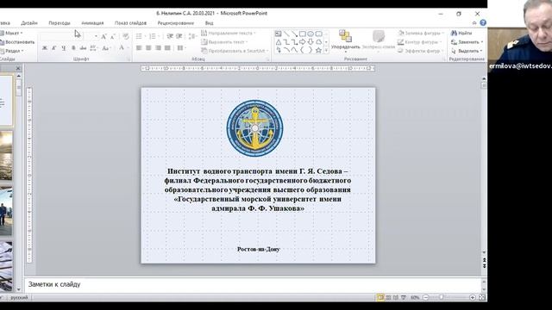Increase font size with large A icon
The width and height of the screenshot is (552, 310).
[103, 36]
